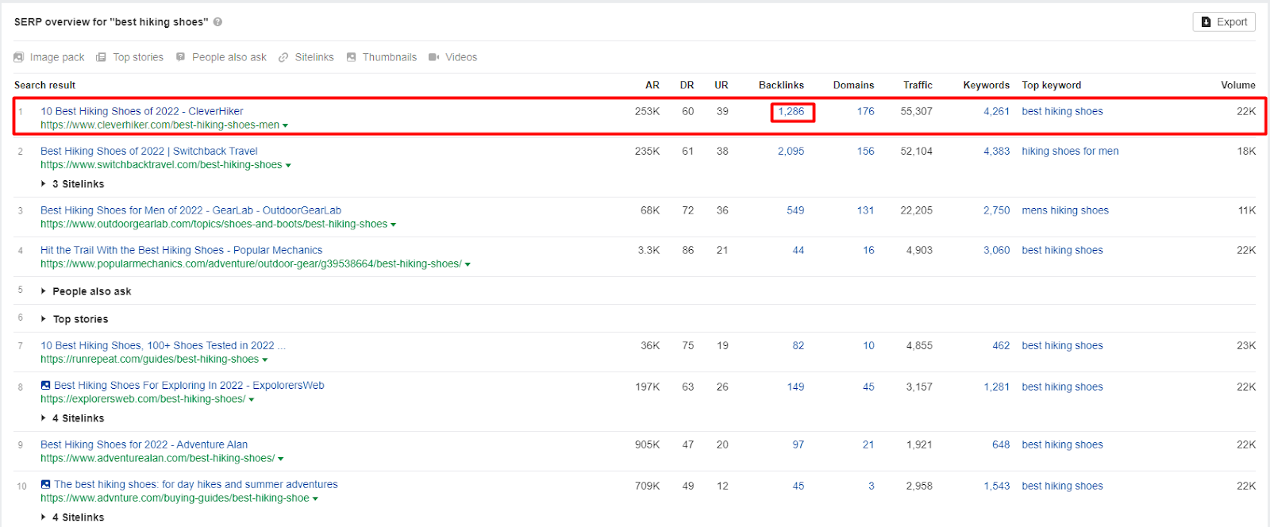
Task: Expand 4 Sitelinks under advnture result
Action: click(73, 517)
